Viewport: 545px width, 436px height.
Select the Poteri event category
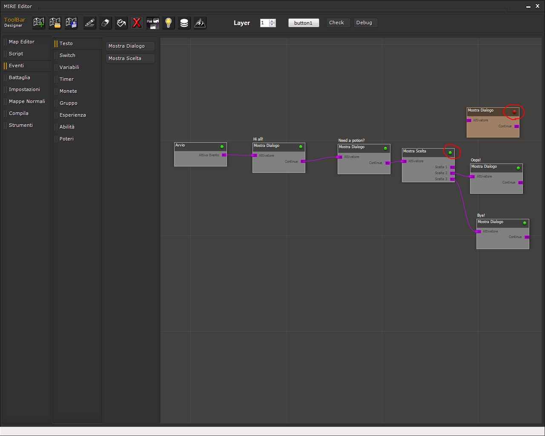tap(77, 139)
